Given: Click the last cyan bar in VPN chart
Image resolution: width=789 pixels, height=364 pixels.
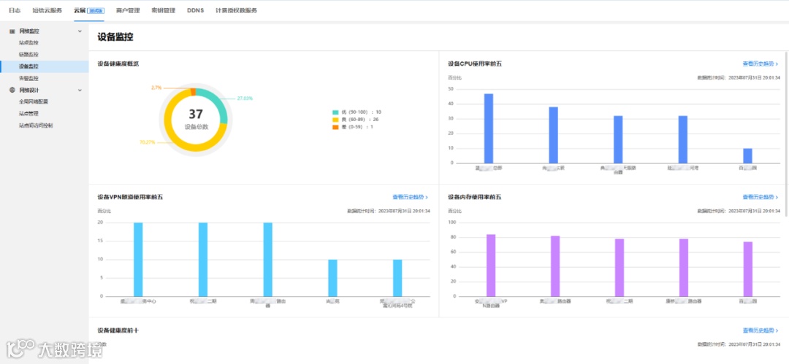Looking at the screenshot, I should tap(397, 278).
